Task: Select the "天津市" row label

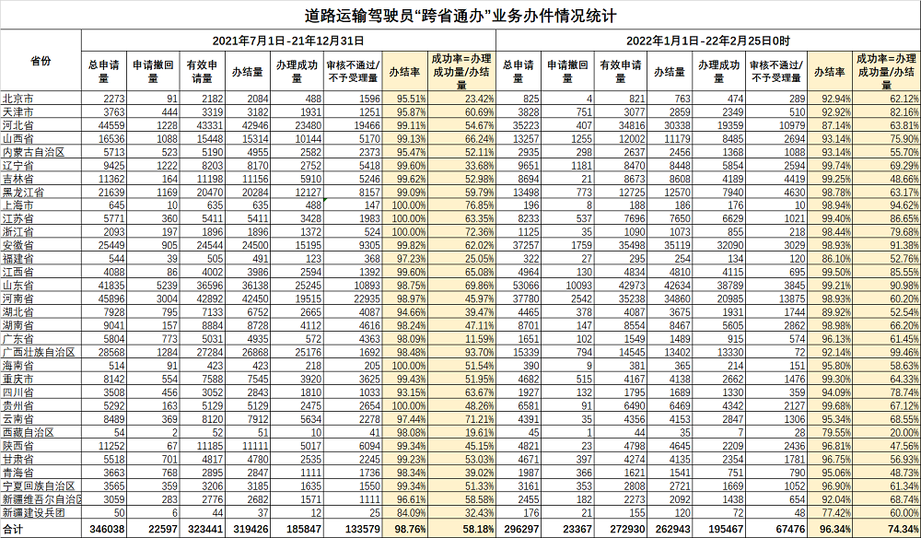Action: 41,112
